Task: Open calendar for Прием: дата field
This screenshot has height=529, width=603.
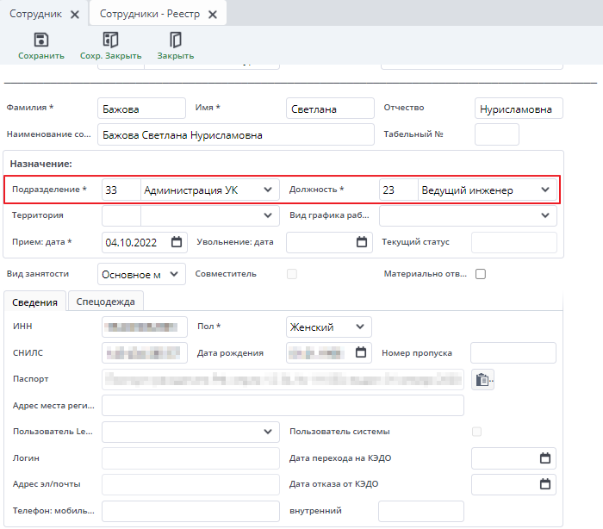Action: [x=177, y=242]
